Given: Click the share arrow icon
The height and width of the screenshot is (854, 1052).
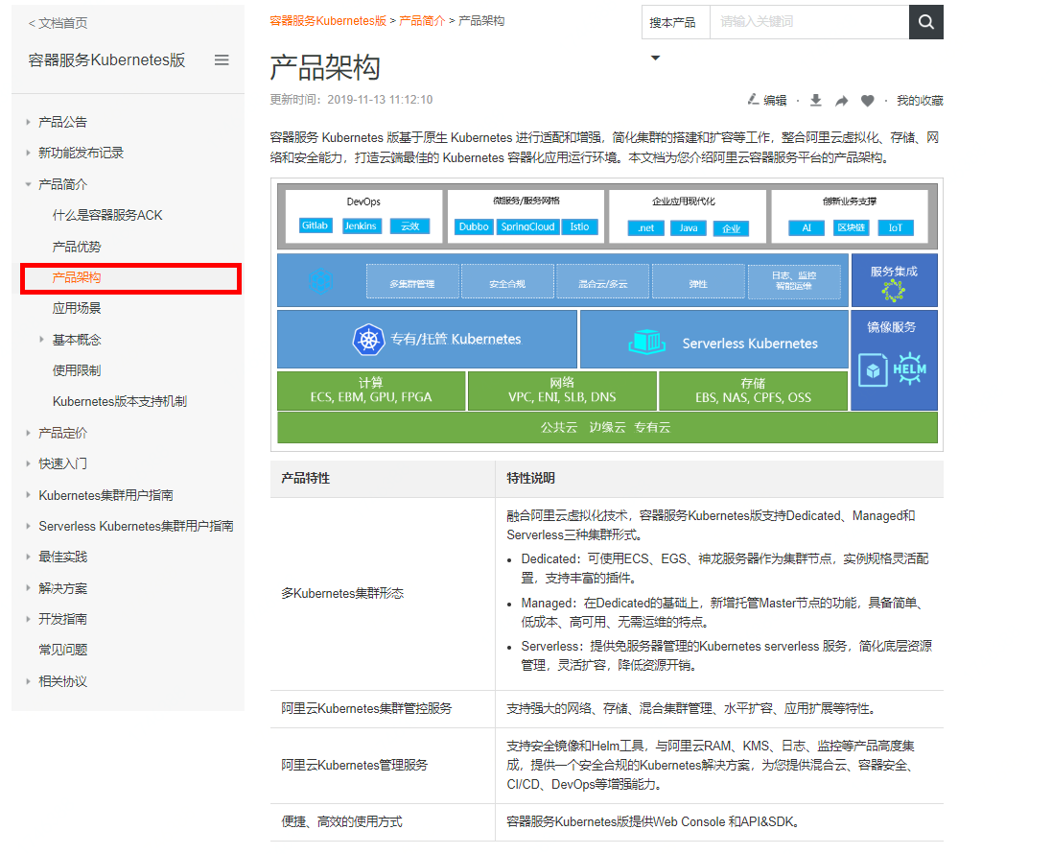Looking at the screenshot, I should (841, 101).
